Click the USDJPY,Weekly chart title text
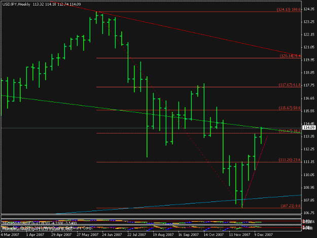The height and width of the screenshot is (238, 317). tap(16, 4)
